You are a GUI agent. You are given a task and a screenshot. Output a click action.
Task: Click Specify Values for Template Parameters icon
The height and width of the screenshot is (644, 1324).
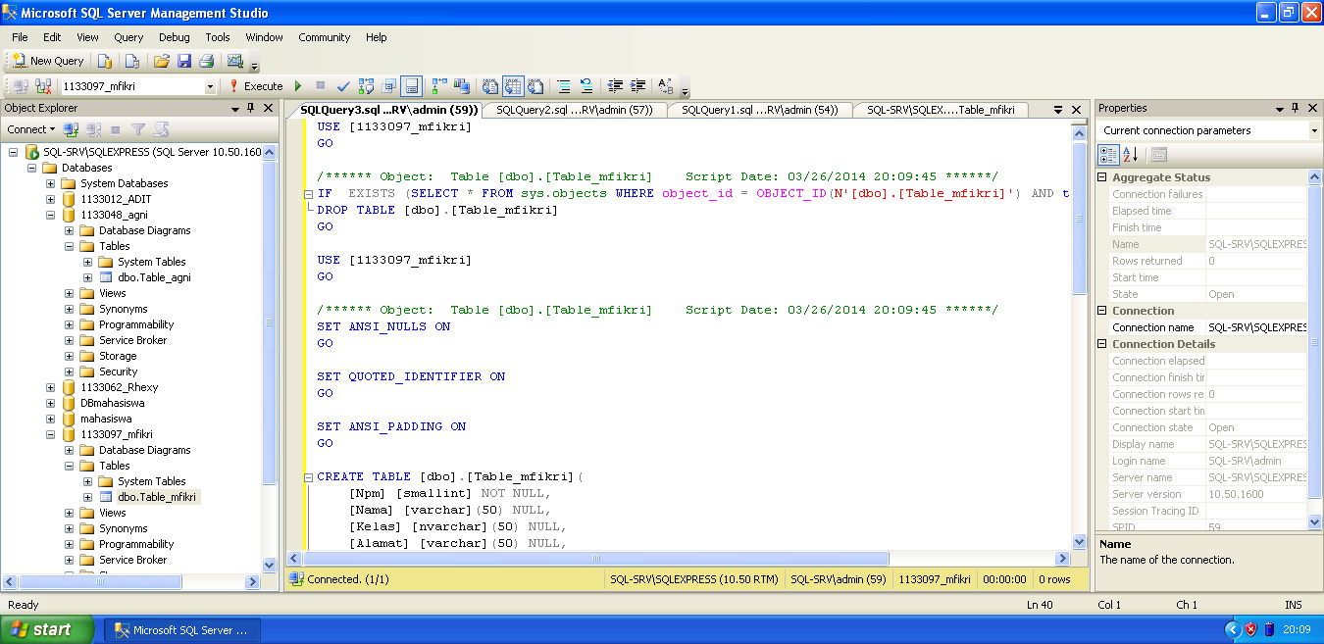pyautogui.click(x=665, y=86)
